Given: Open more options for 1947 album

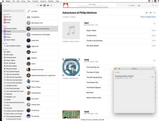Looking at the screenshot, I should coord(154,24).
